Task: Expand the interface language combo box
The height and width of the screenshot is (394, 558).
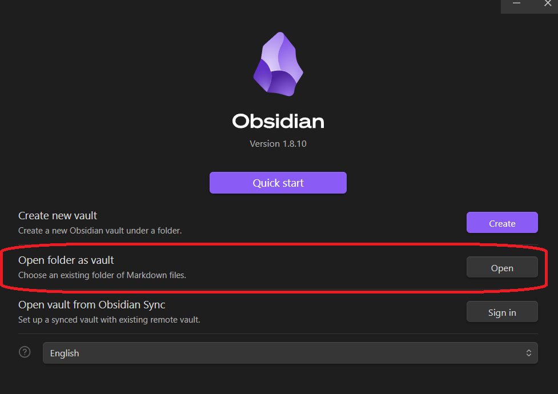Action: (x=290, y=352)
